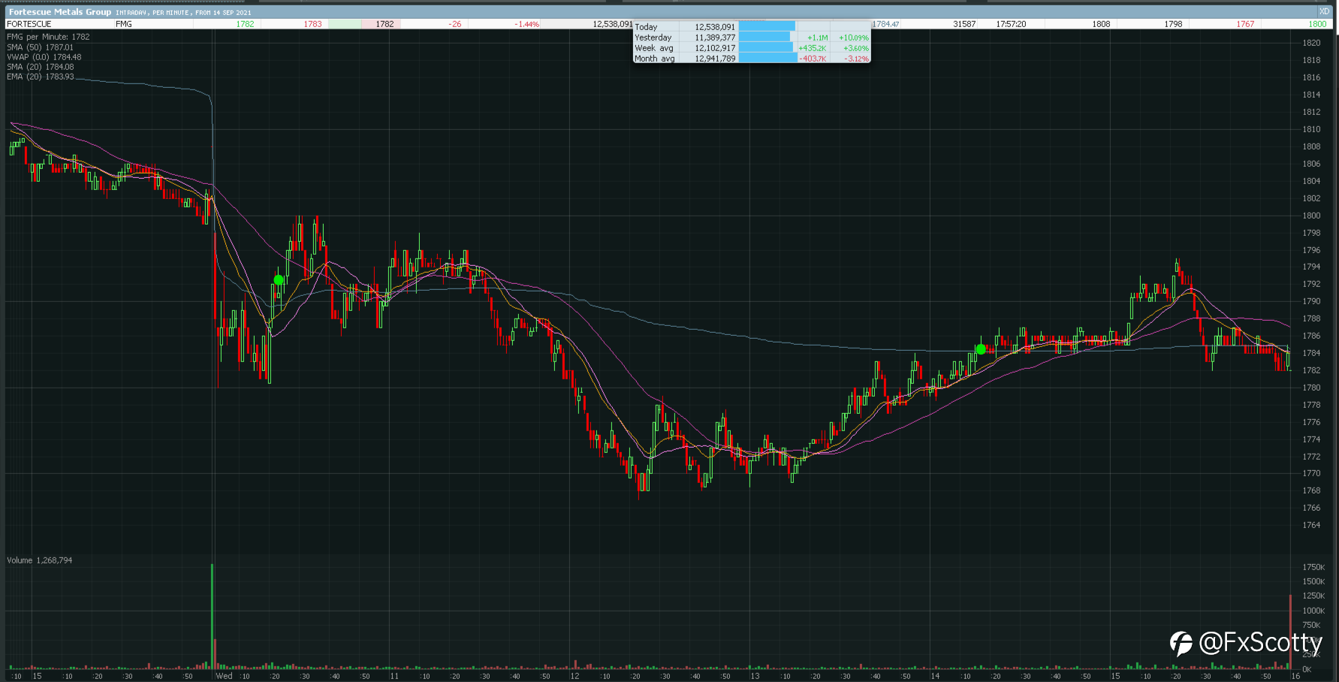Click the XD badge in the title bar
The image size is (1339, 682).
click(1324, 11)
